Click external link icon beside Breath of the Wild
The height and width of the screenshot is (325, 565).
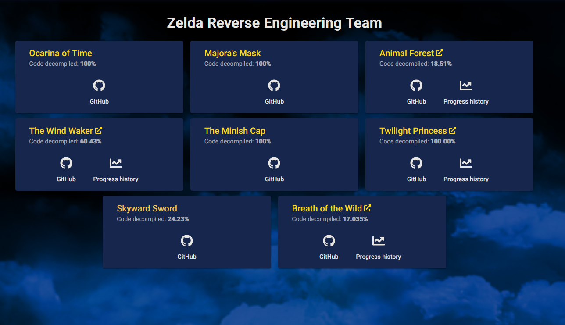tap(368, 208)
